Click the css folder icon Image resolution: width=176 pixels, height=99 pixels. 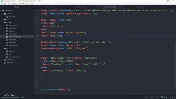coord(5,20)
